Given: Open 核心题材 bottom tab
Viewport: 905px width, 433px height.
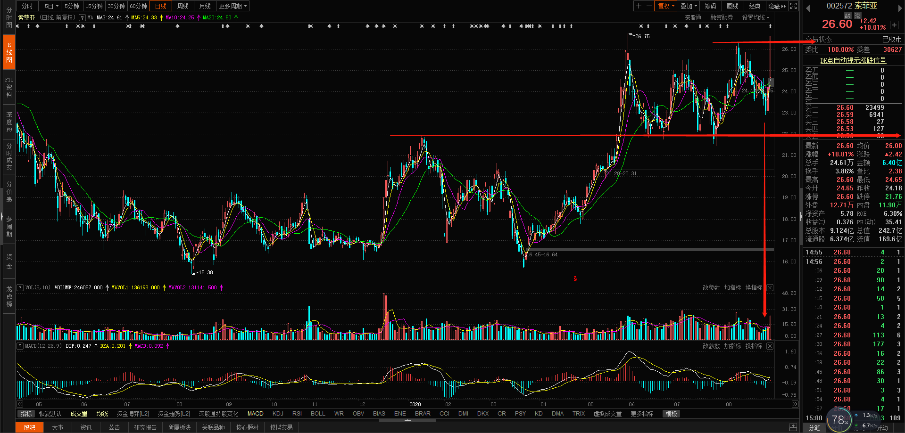Looking at the screenshot, I should click(247, 427).
